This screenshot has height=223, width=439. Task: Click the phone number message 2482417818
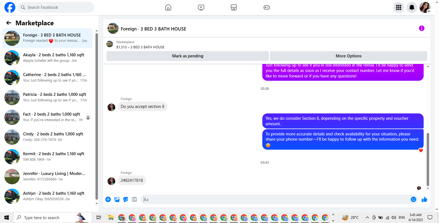[132, 180]
